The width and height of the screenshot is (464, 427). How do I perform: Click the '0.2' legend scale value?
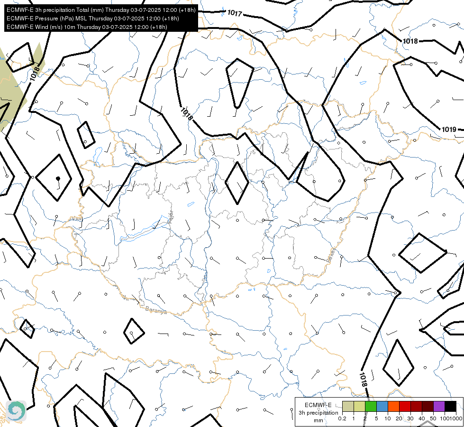342,418
